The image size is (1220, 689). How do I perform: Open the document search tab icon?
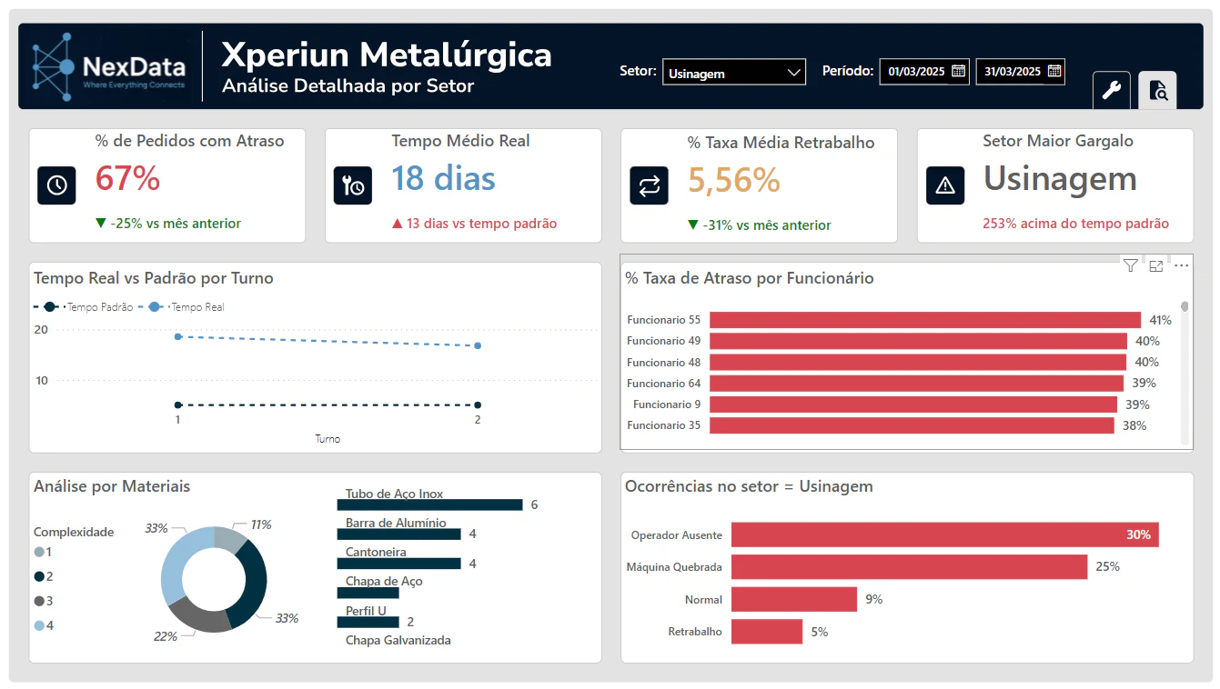[x=1157, y=90]
